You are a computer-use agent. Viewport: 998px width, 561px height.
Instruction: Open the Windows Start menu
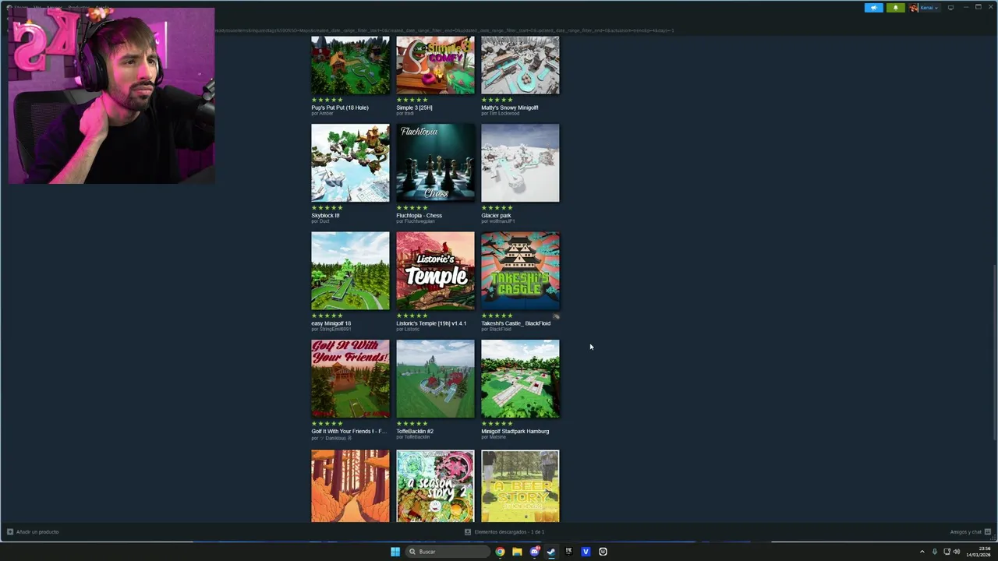(395, 552)
